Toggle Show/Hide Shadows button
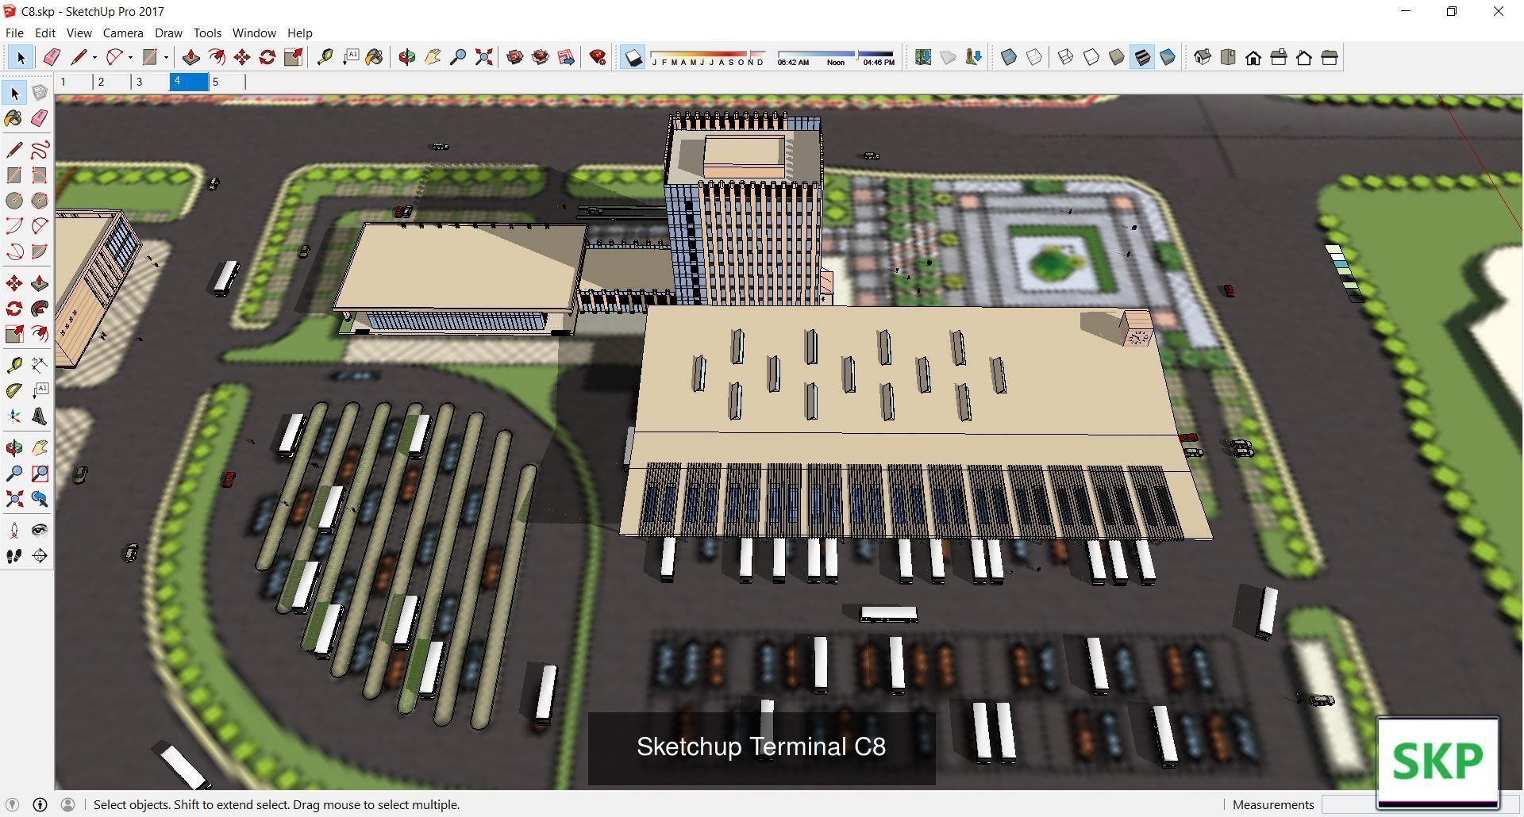This screenshot has height=817, width=1524. click(x=633, y=57)
